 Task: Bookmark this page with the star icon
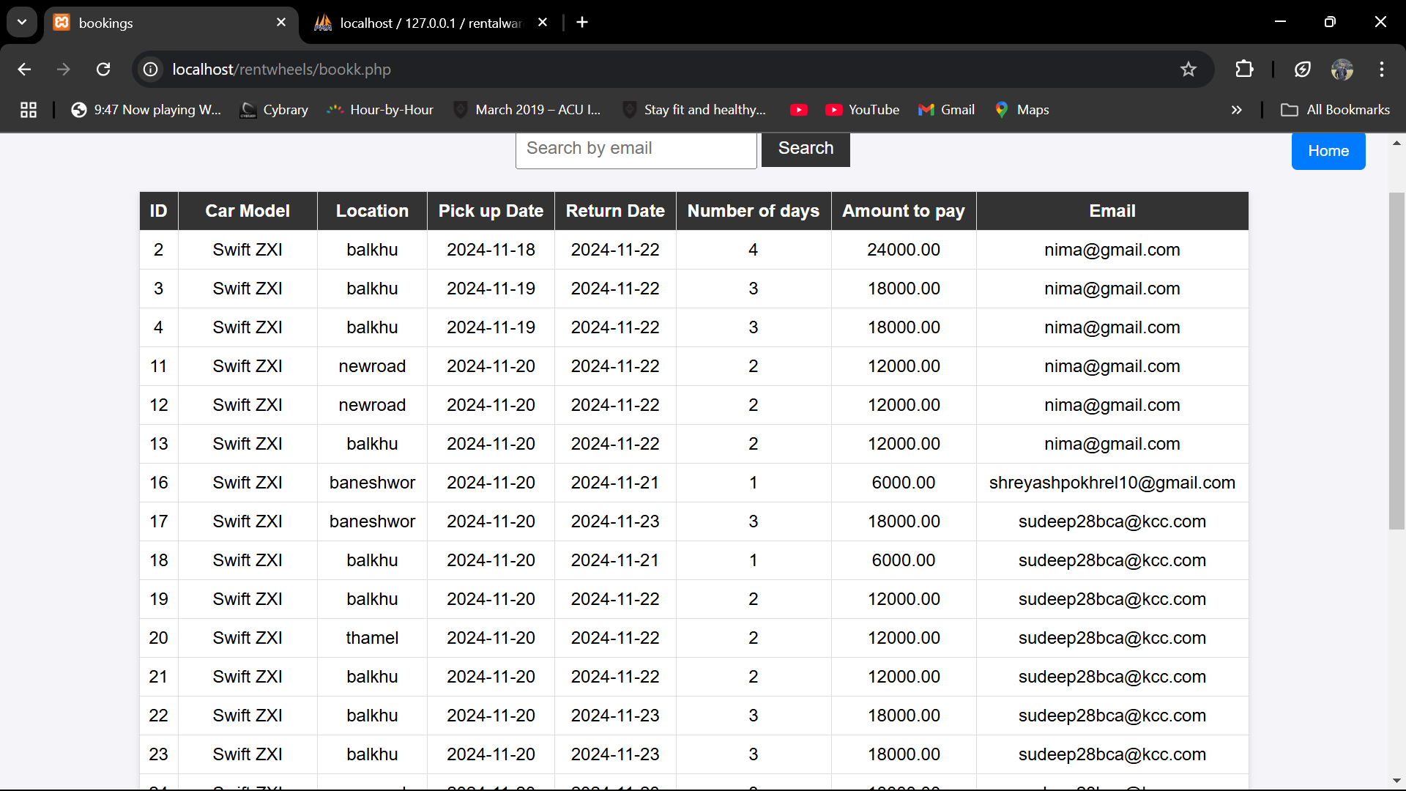(x=1188, y=70)
